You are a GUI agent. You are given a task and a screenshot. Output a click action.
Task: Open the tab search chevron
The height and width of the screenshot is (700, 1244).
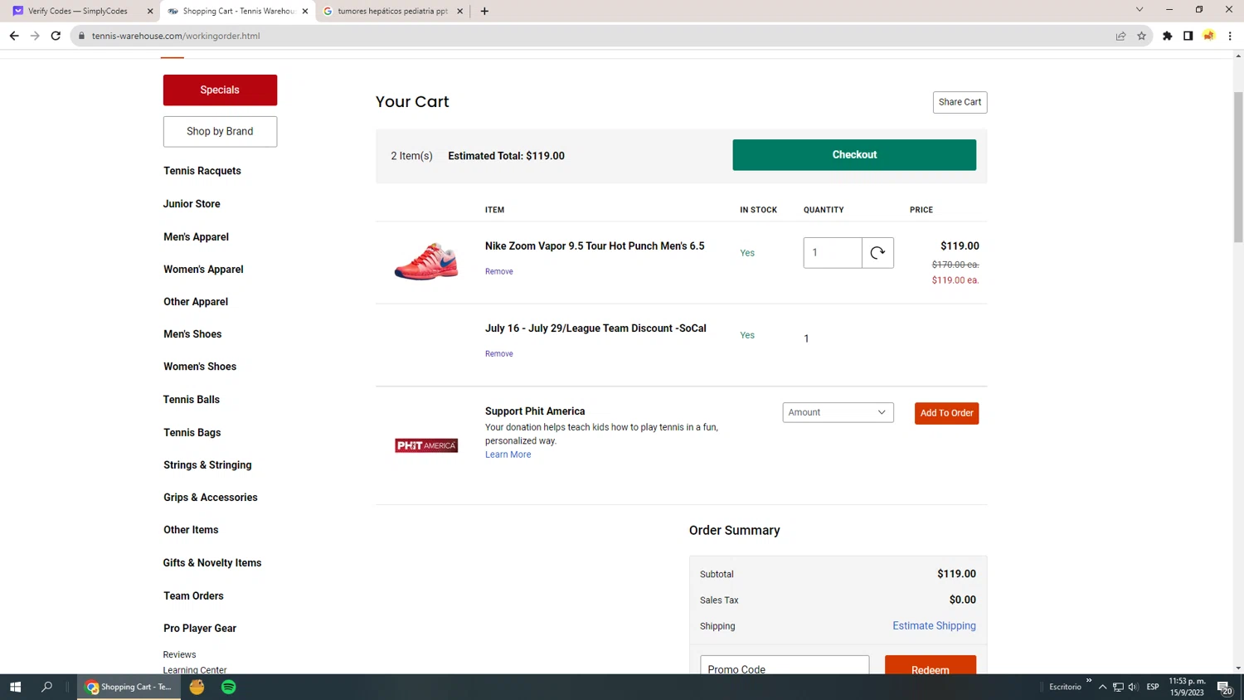coord(1140,10)
